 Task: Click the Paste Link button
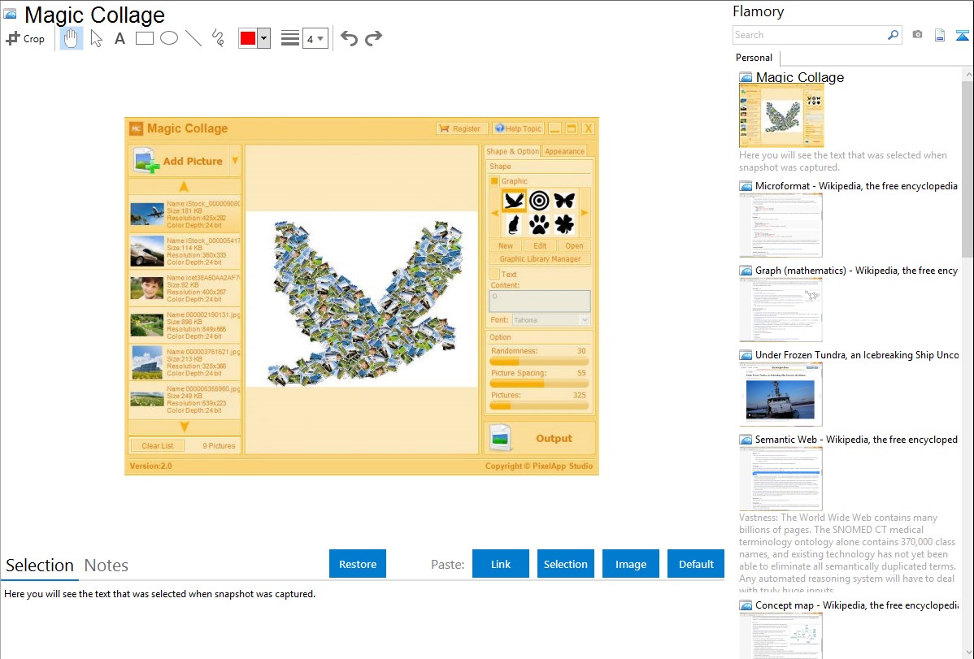[501, 564]
